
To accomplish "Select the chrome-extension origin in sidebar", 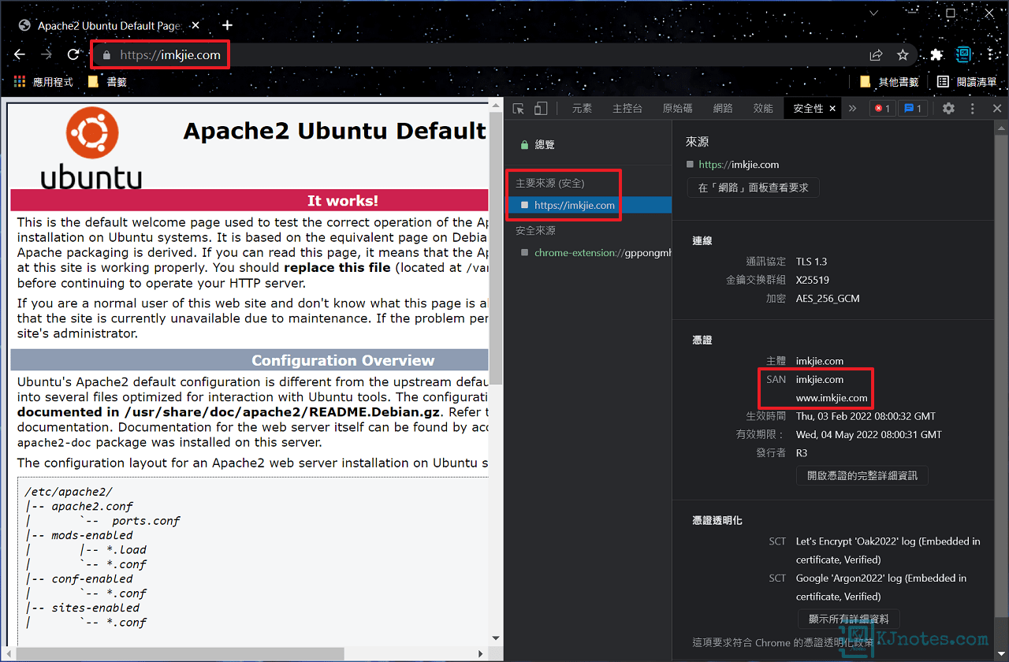I will tap(587, 253).
